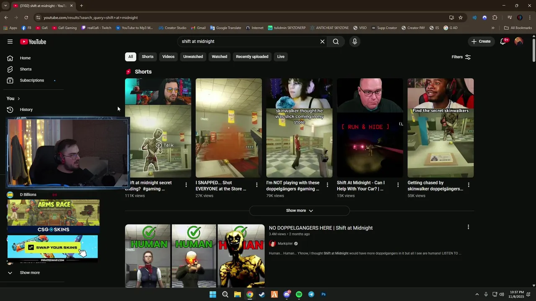Select the Unwatched filter chip
The height and width of the screenshot is (301, 536).
[x=193, y=56]
